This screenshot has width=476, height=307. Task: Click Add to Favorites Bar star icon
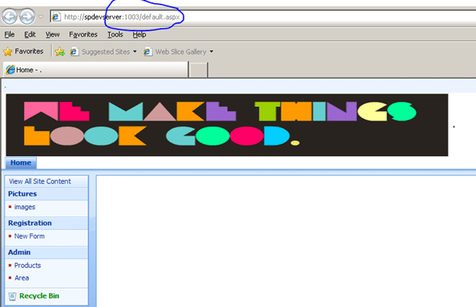[59, 52]
